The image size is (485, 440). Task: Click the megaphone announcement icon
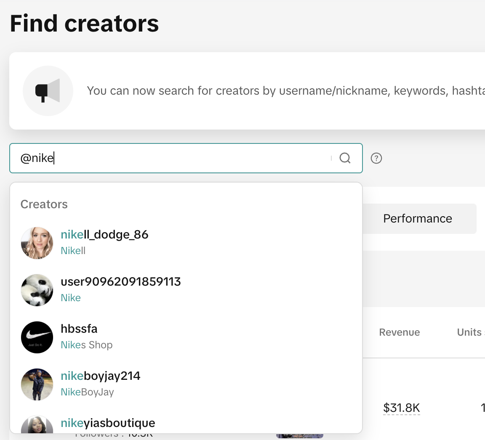pyautogui.click(x=48, y=90)
